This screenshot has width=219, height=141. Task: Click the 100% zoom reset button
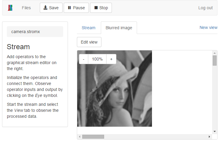[x=97, y=59]
